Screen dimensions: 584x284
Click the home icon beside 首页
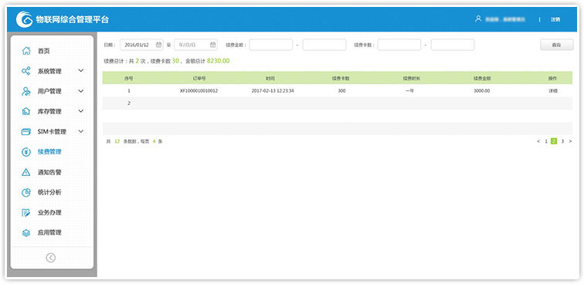tap(26, 51)
